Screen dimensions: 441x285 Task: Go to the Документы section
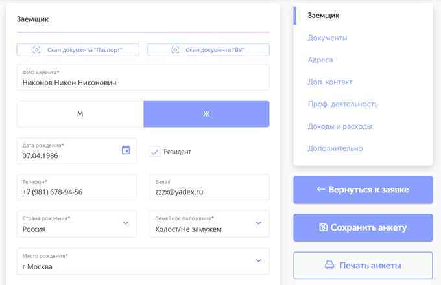(328, 38)
